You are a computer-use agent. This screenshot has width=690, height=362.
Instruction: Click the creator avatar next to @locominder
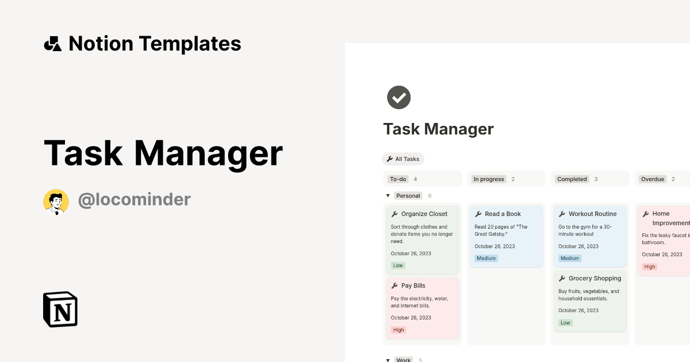(x=56, y=202)
